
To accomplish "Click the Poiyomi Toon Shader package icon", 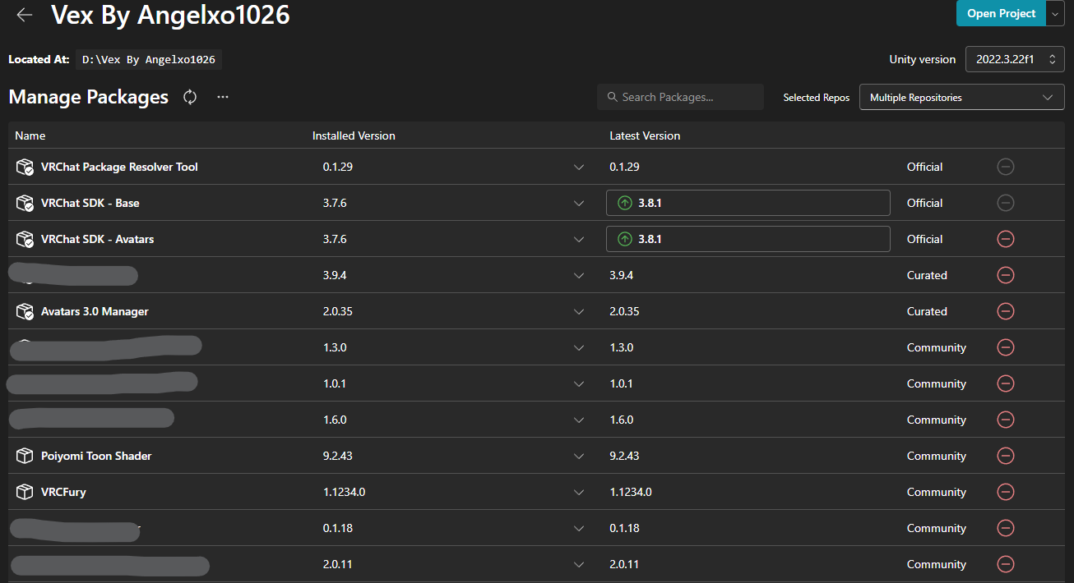I will (25, 456).
